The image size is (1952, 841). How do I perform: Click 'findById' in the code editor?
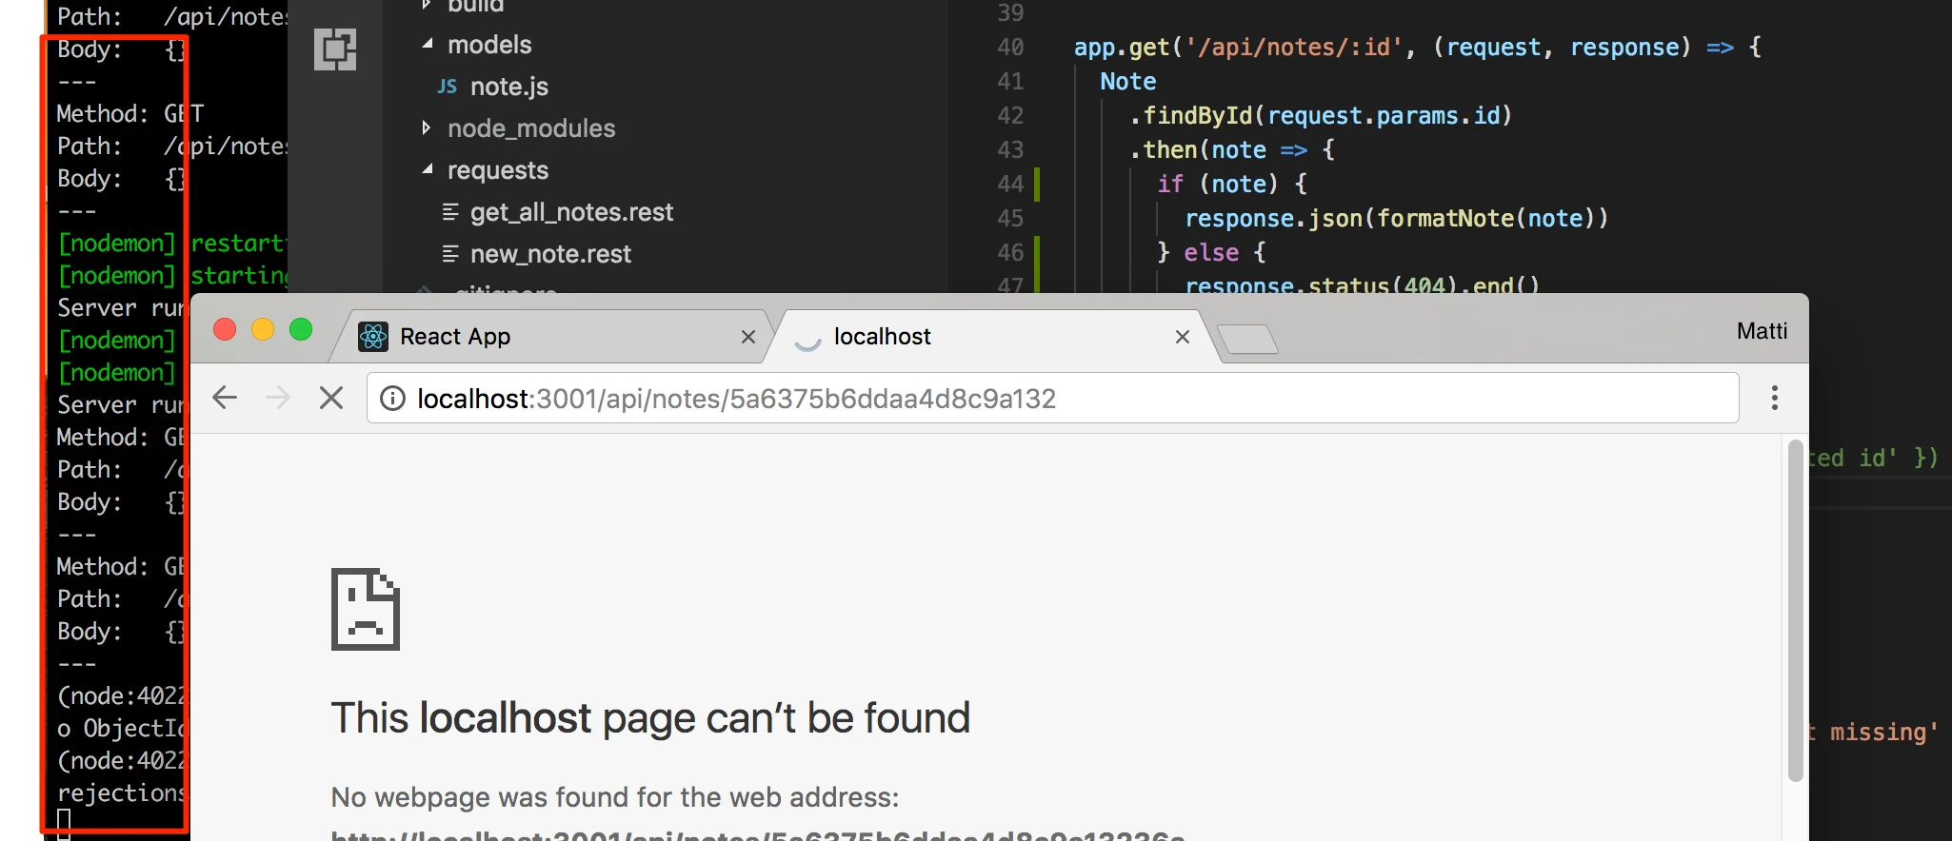click(1197, 116)
